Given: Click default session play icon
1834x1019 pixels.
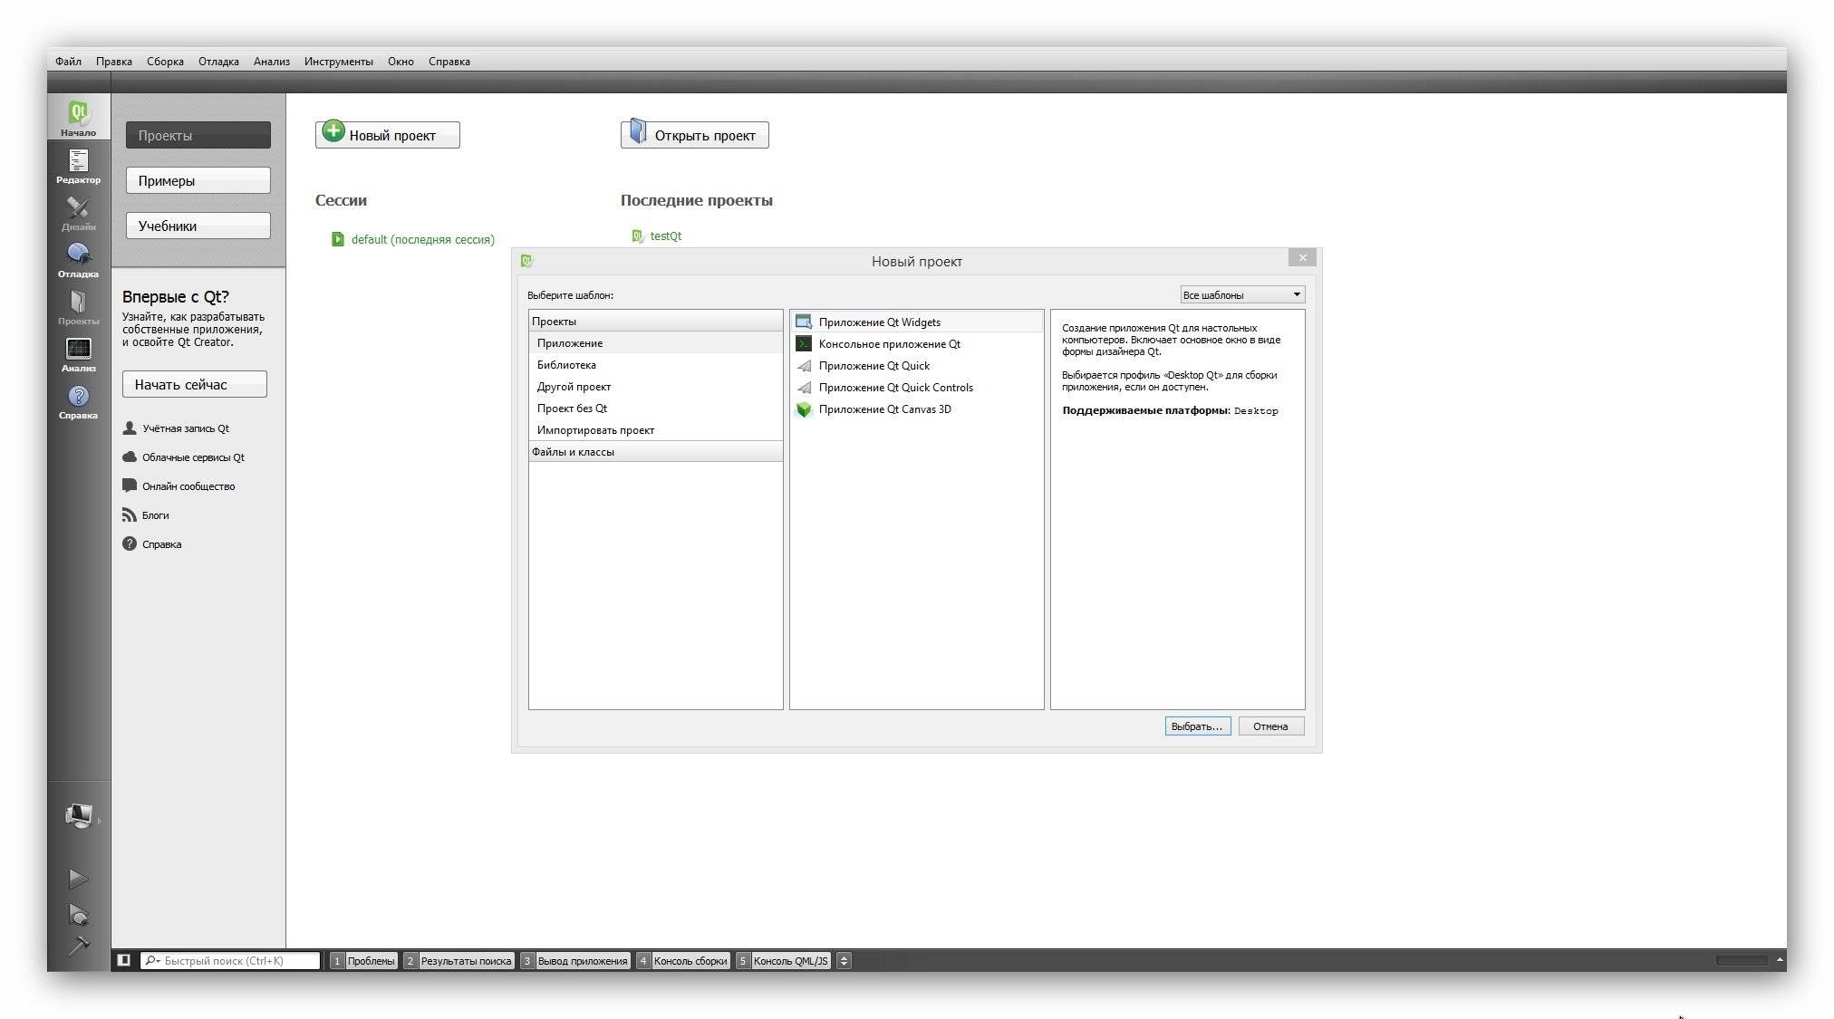Looking at the screenshot, I should click(338, 239).
